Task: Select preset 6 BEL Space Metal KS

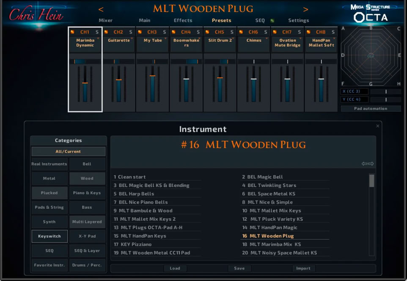Action: [x=285, y=194]
